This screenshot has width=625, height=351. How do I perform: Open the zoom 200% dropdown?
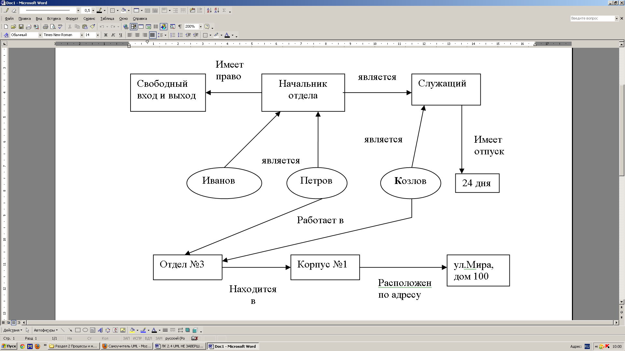(201, 27)
